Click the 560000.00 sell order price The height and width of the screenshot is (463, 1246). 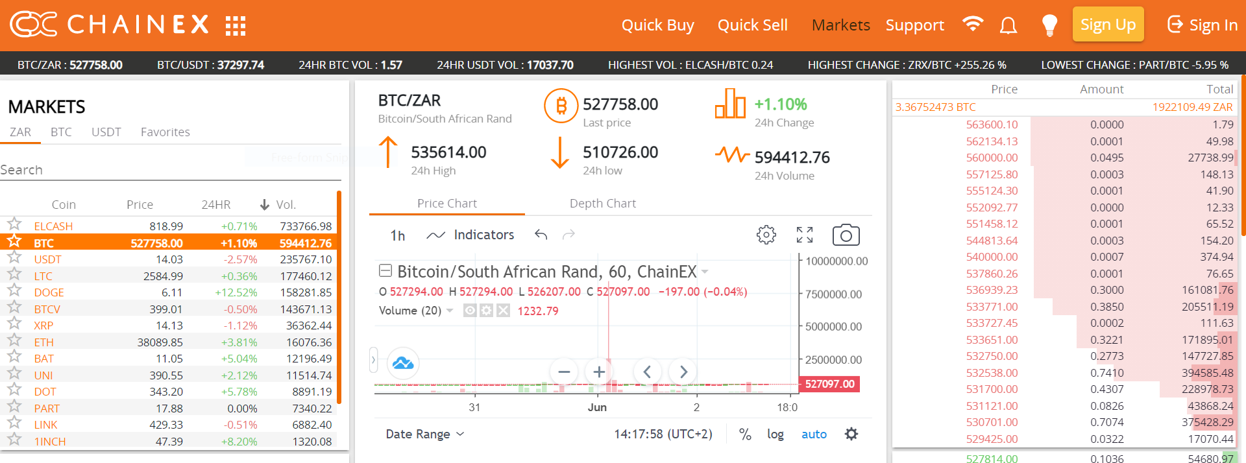[992, 158]
